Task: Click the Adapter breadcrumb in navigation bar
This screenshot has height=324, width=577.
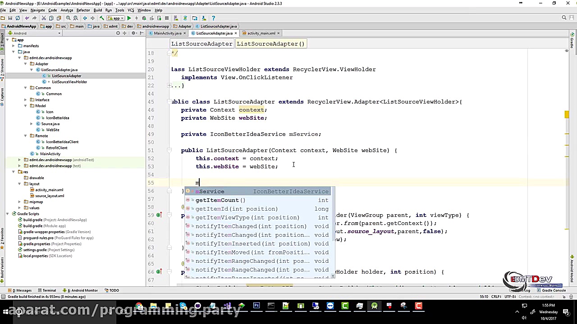Action: pos(182,26)
